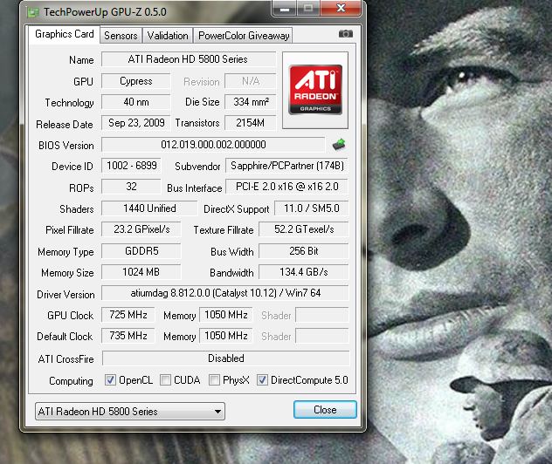
Task: Click the Default Clock field 735 MHz
Action: click(x=128, y=336)
